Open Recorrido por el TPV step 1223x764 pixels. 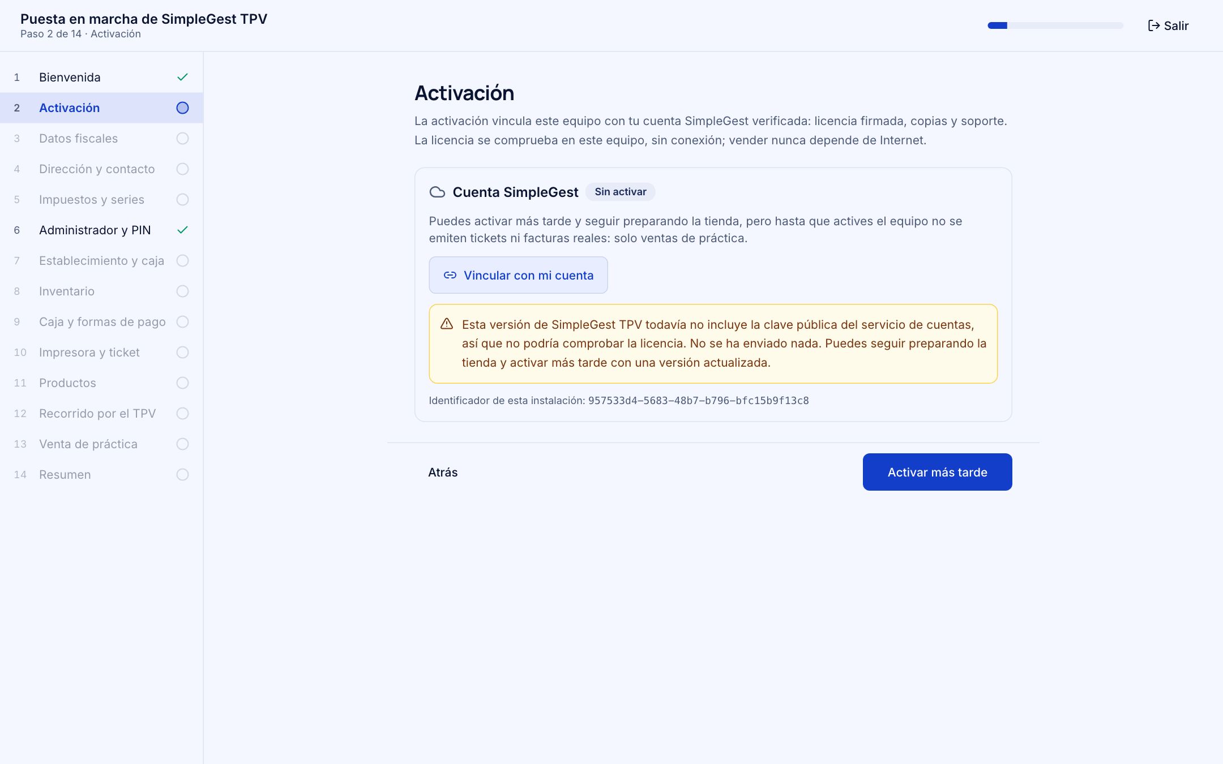[101, 413]
